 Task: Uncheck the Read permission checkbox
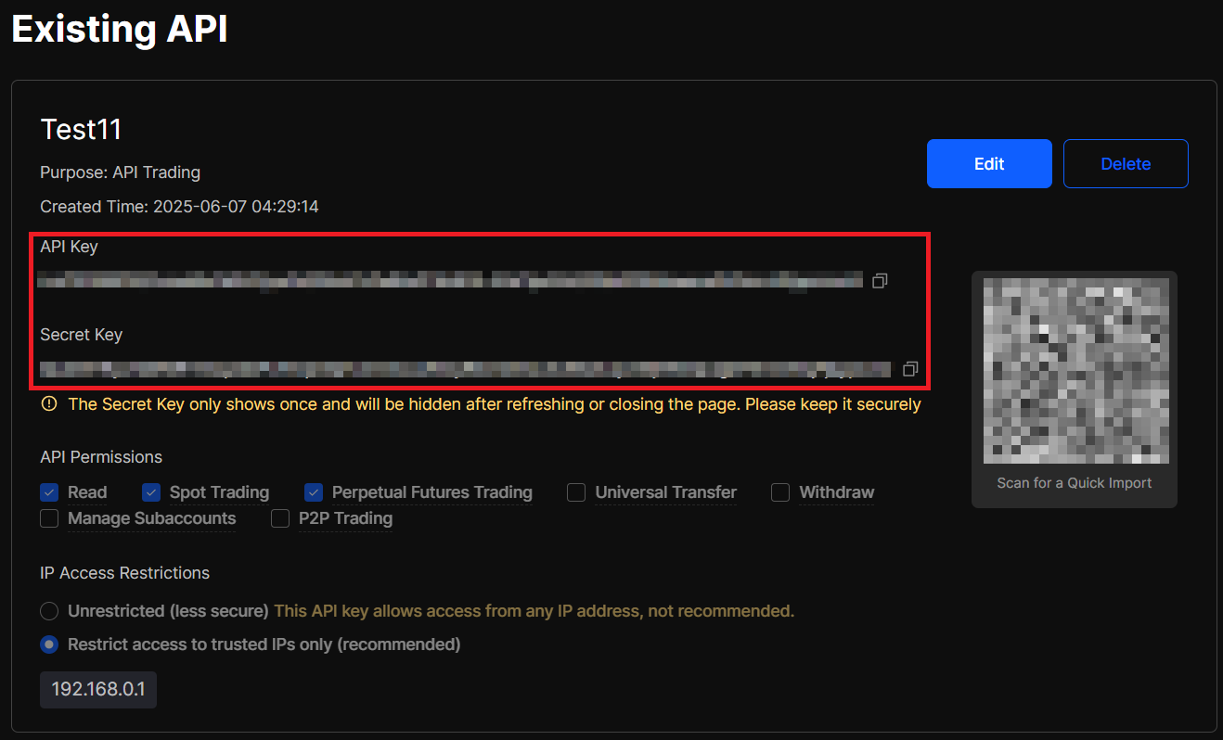pyautogui.click(x=50, y=492)
